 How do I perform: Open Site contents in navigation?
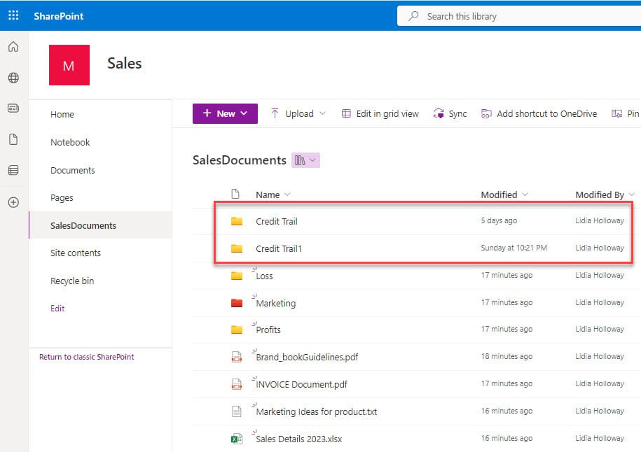coord(75,253)
